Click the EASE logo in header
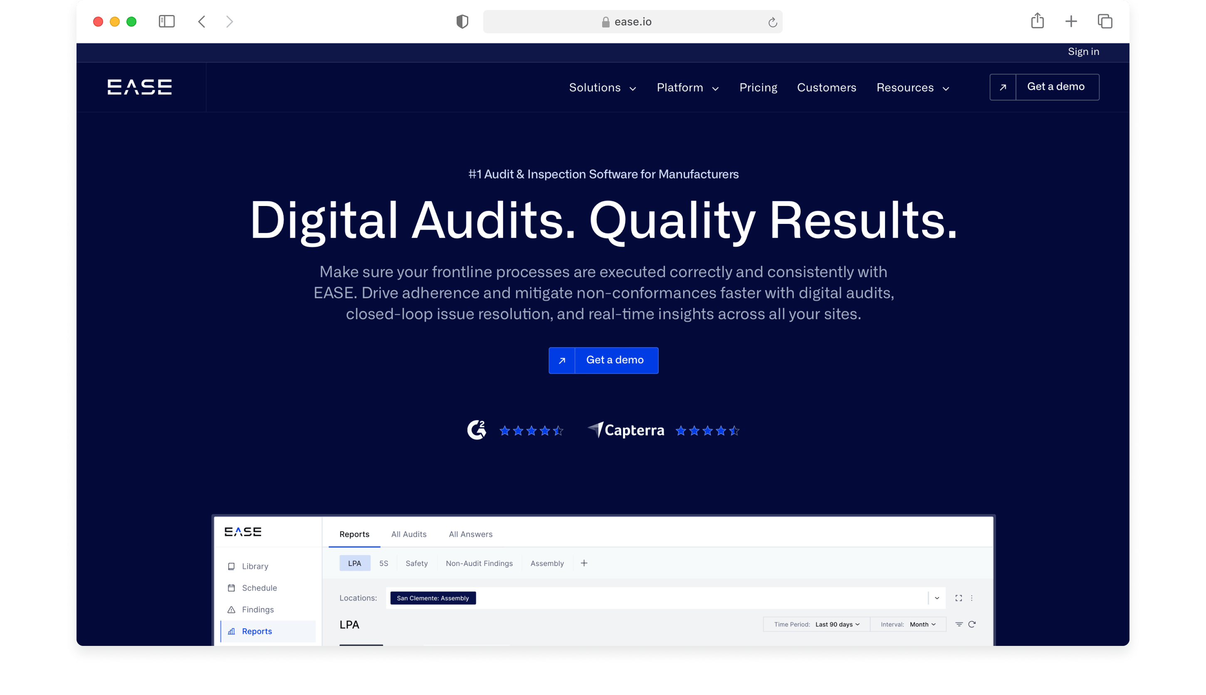This screenshot has width=1206, height=695. (x=139, y=87)
